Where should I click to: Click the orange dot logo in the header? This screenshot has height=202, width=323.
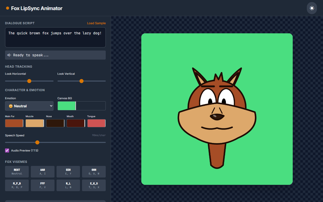[7, 8]
